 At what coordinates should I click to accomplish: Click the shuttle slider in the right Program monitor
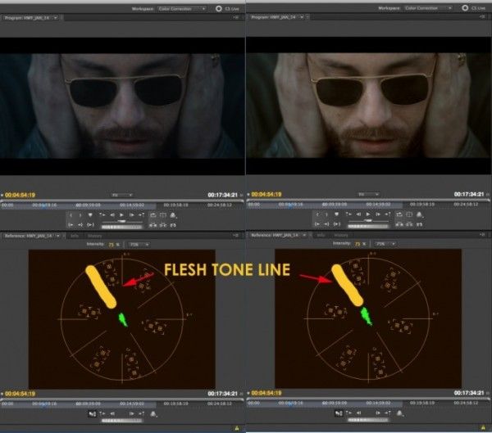click(368, 221)
